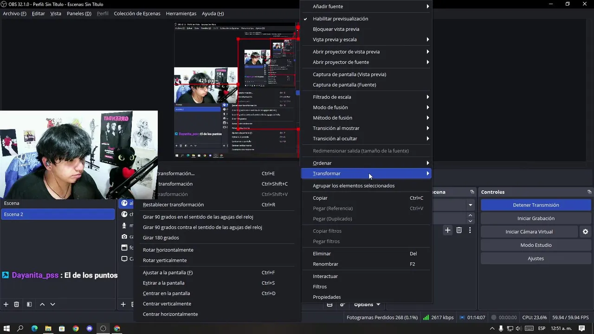Open Windows notification center icon

tap(582, 328)
